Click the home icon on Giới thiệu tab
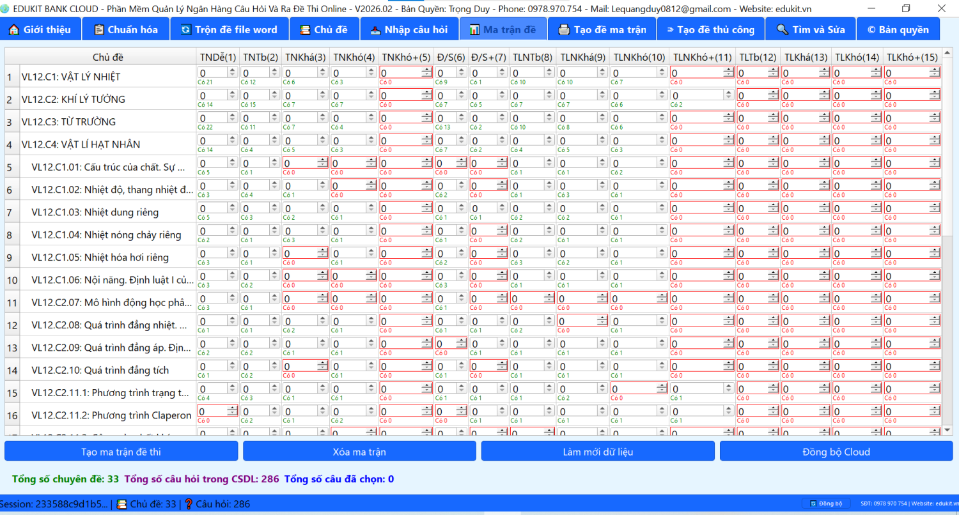959x515 pixels. tap(14, 30)
